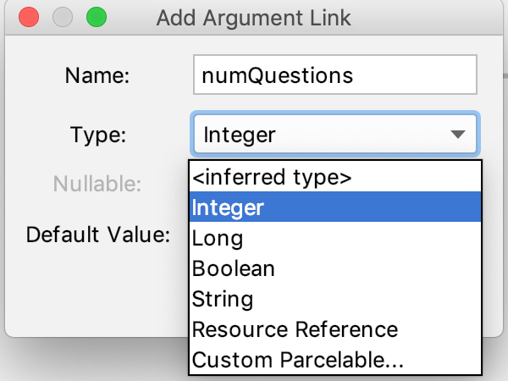This screenshot has width=508, height=381.
Task: Click the Type dropdown arrow icon
Action: coord(457,135)
